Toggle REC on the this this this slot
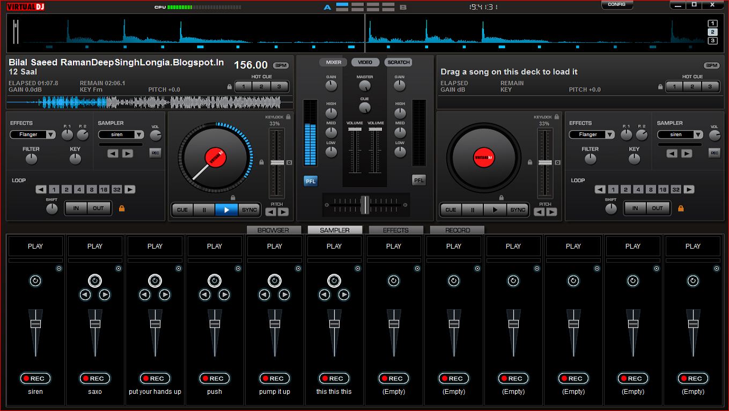The height and width of the screenshot is (411, 729). 334,378
